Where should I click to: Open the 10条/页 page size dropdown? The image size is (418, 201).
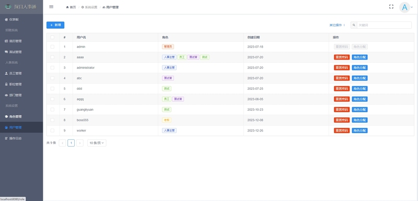pos(97,143)
